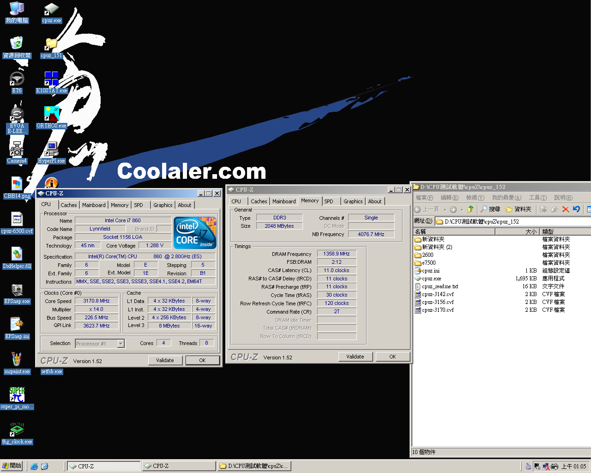Select the EPSnap.exe desktop icon
Viewport: 591px width, 473px height.
tap(17, 293)
